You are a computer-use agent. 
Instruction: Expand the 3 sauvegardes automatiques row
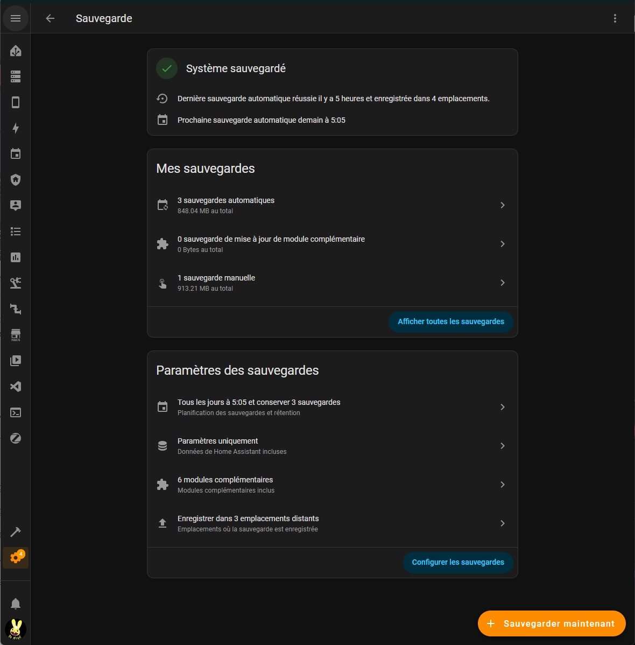click(x=332, y=205)
